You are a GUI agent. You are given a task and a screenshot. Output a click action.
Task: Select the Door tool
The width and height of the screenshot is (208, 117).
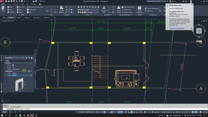click(10, 9)
